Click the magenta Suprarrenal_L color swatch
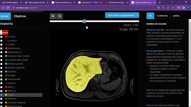The image size is (191, 107). [x=6, y=48]
